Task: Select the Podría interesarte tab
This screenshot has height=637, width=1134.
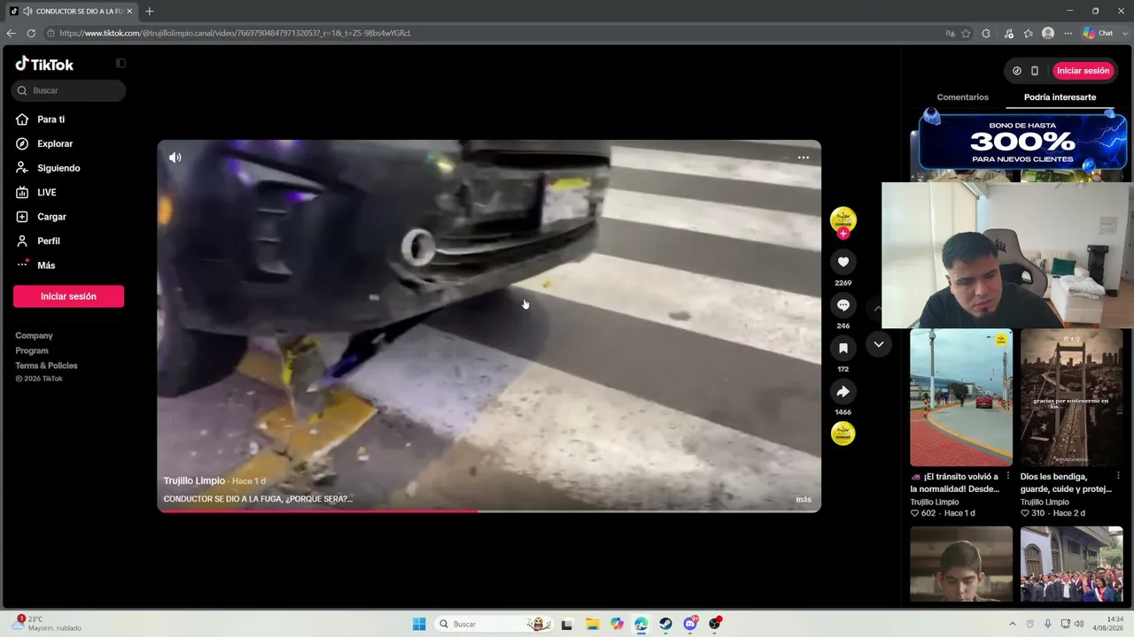Action: 1060,97
